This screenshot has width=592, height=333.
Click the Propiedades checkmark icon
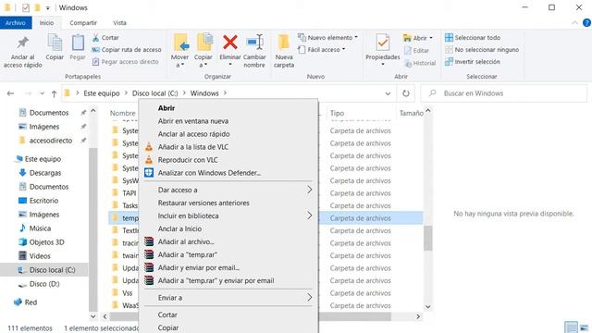pos(382,43)
